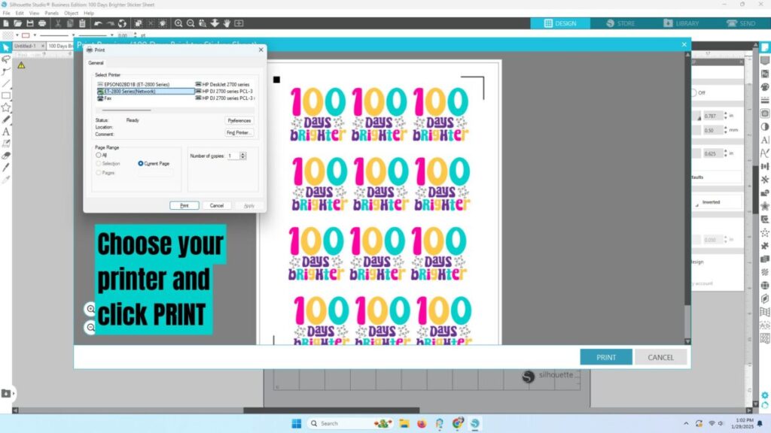771x433 pixels.
Task: Select the Fax printer entry
Action: click(105, 98)
